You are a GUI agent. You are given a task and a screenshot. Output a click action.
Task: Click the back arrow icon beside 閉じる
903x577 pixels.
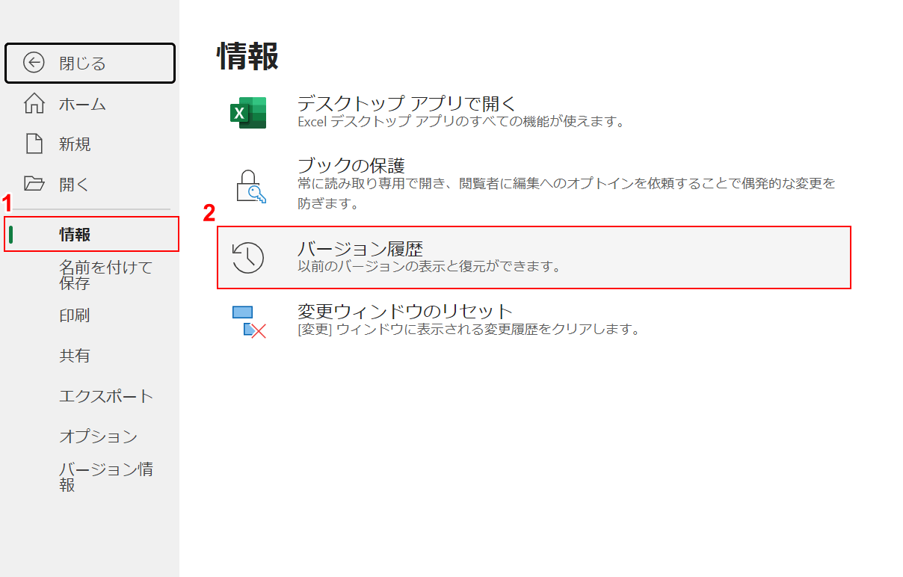coord(34,64)
